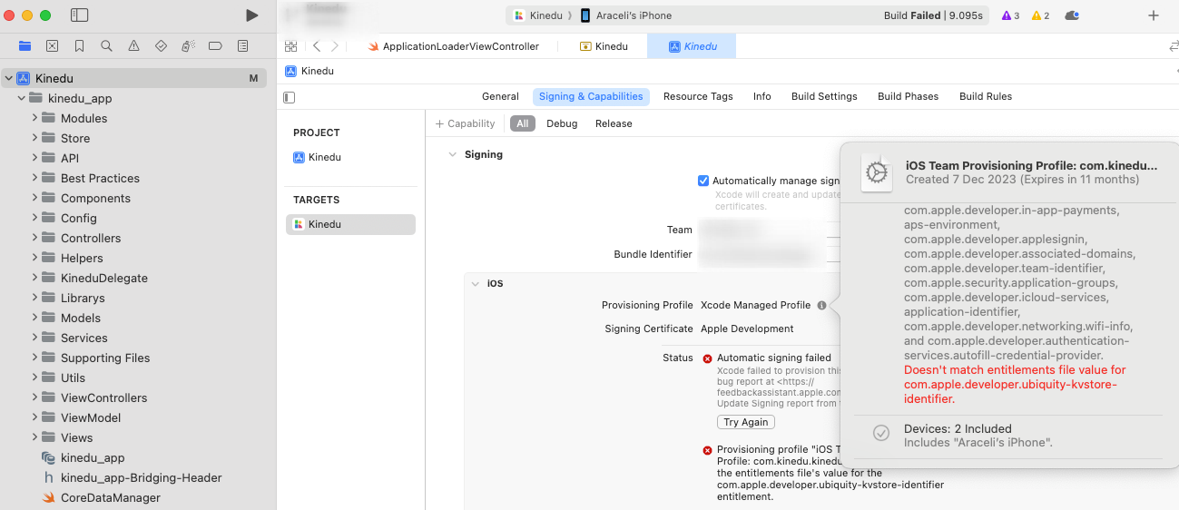Switch to Build Settings tab

coord(823,96)
